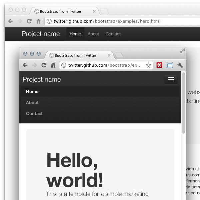Click the back arrow in the background browser window
This screenshot has height=200, width=200.
point(10,21)
